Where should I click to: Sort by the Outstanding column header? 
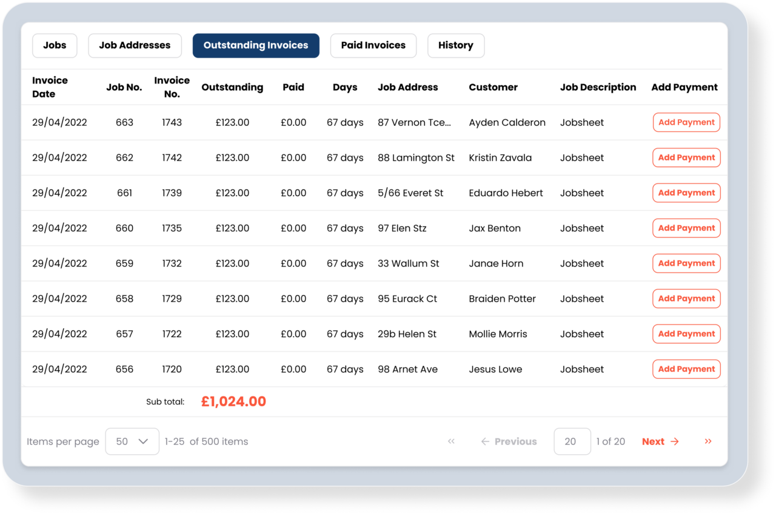pyautogui.click(x=232, y=87)
